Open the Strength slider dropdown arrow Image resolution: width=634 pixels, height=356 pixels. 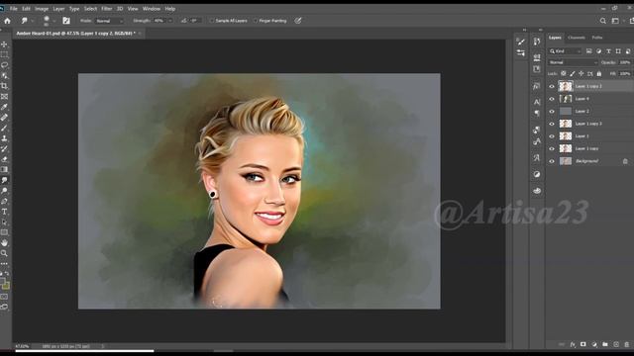point(170,21)
